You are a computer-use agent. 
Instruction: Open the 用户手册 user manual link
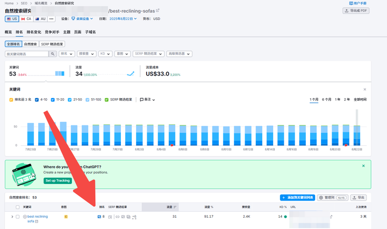[x=357, y=3]
